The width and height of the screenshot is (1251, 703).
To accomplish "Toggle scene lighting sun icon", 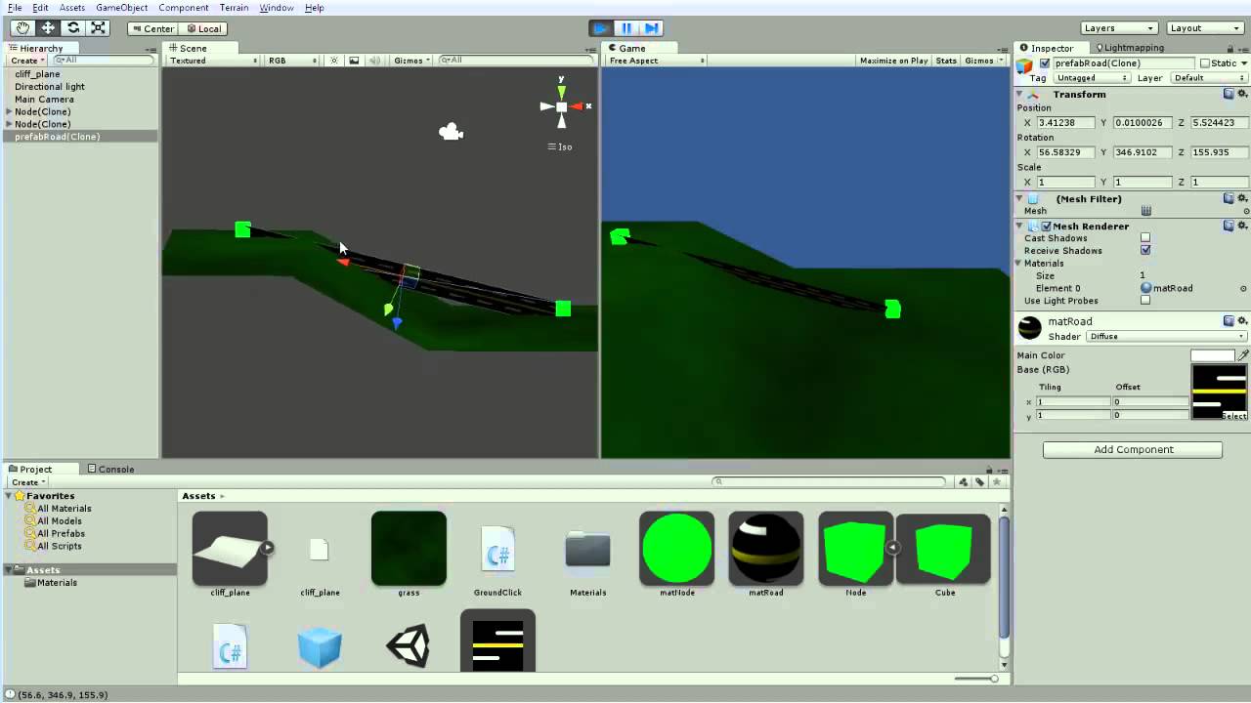I will (x=334, y=61).
